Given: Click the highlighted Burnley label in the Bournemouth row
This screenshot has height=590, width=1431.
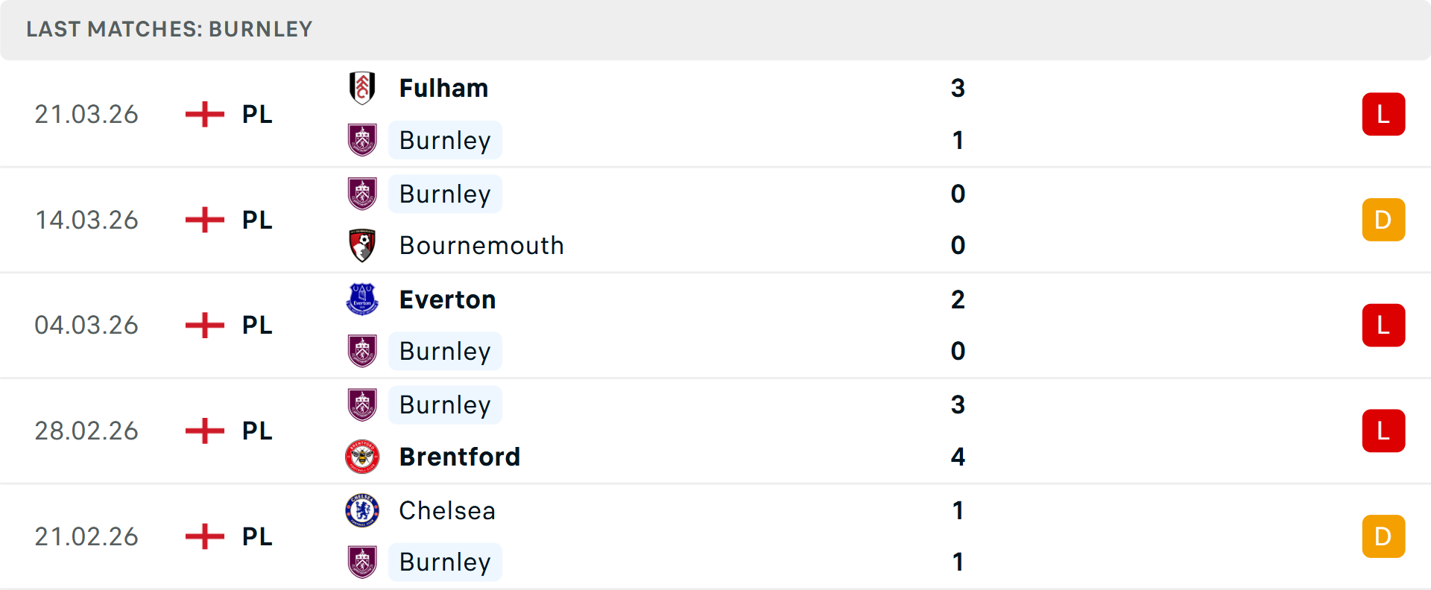Looking at the screenshot, I should tap(445, 194).
